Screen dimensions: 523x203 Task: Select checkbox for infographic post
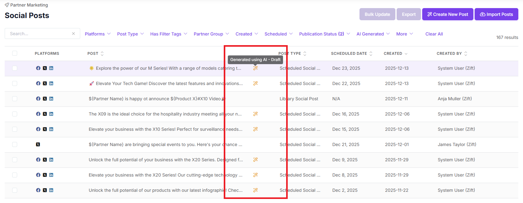click(x=15, y=190)
